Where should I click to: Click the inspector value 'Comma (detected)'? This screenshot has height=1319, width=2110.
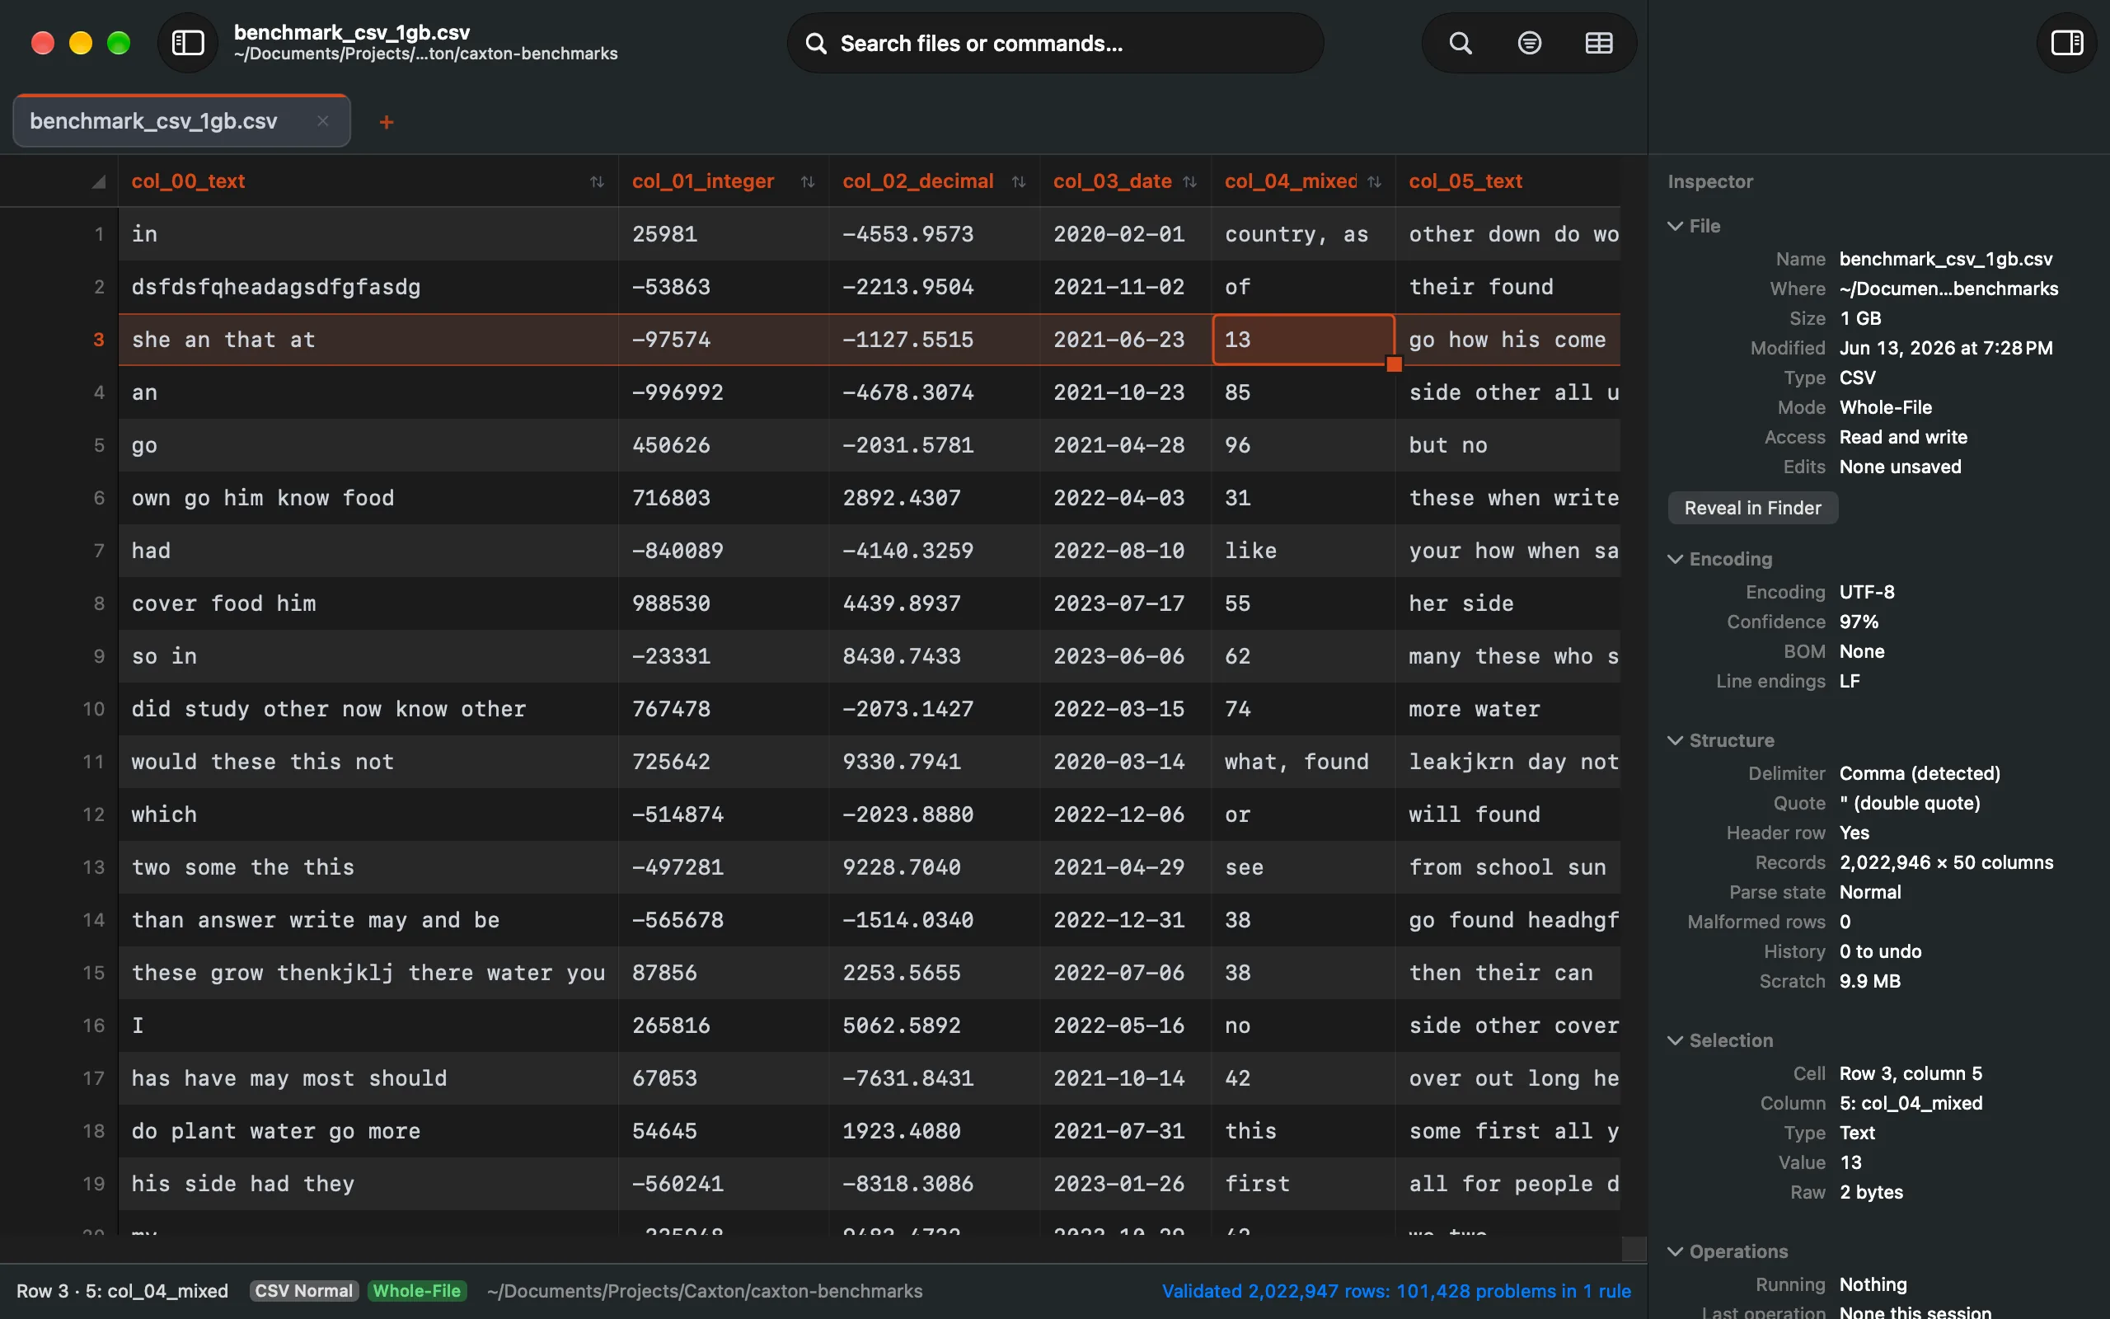[x=1919, y=774]
